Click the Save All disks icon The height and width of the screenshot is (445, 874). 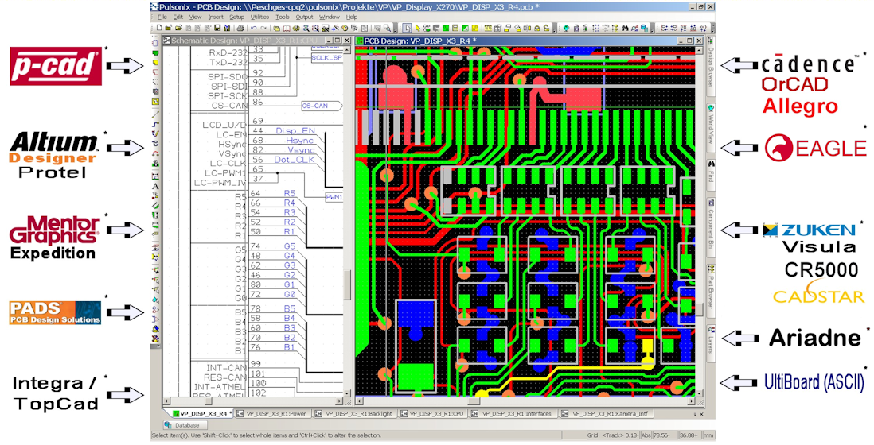tap(227, 28)
